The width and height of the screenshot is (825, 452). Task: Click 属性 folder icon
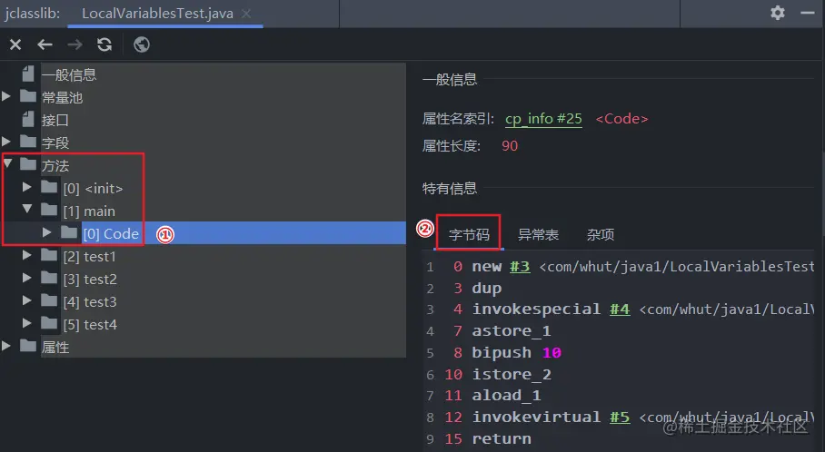coord(28,345)
